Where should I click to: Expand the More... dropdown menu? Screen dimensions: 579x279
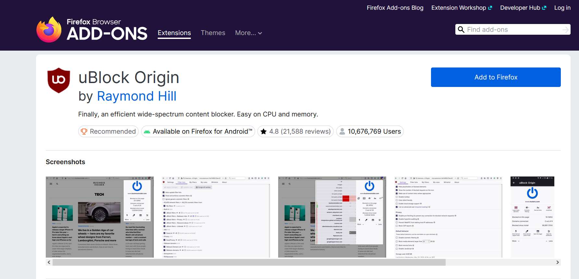(248, 33)
